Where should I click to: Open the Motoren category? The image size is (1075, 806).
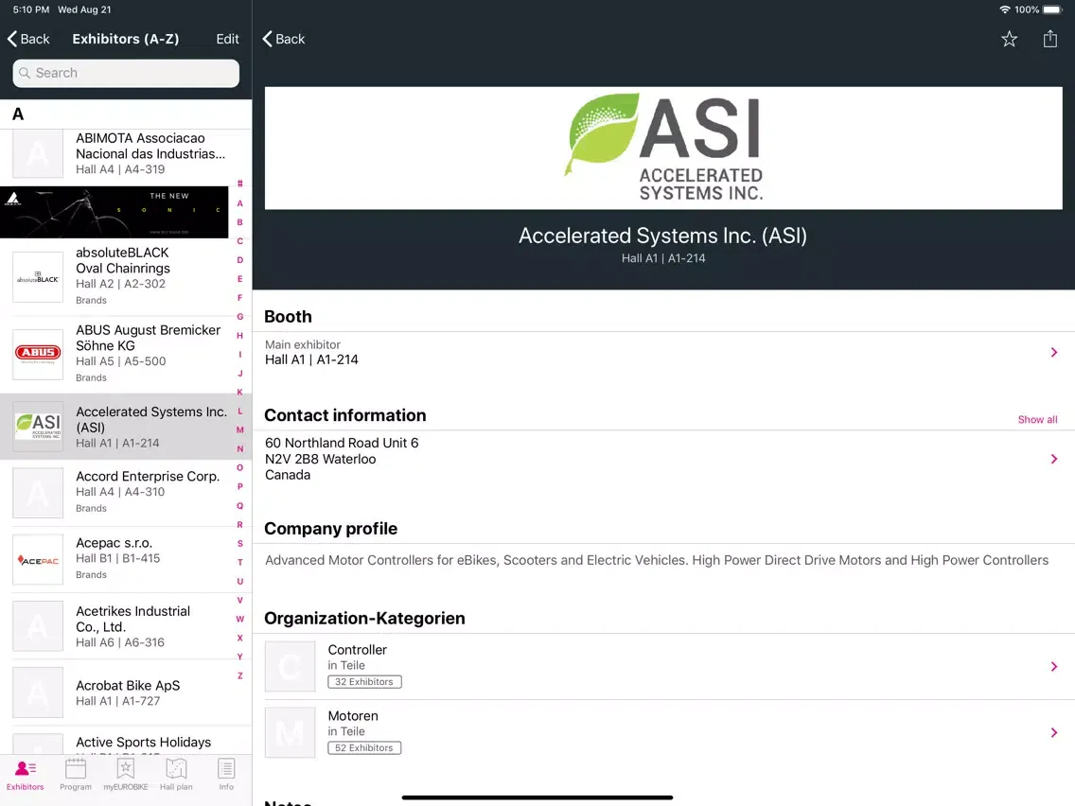(x=663, y=732)
